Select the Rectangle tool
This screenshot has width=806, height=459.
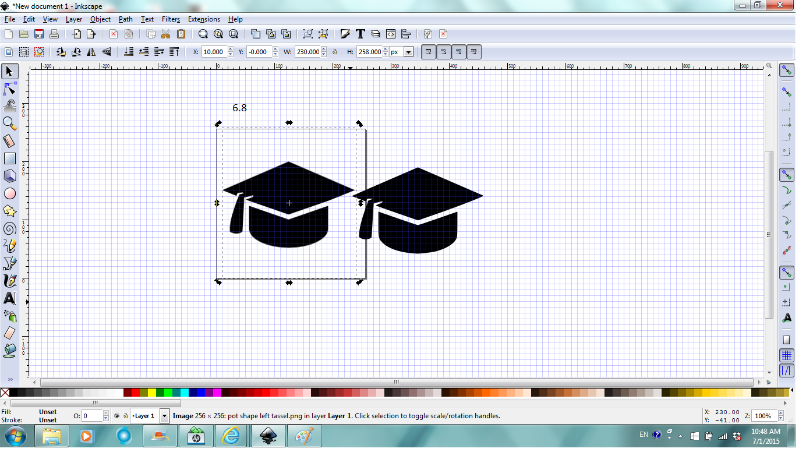9,158
